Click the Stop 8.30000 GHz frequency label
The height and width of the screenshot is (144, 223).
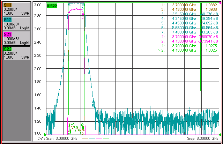[203, 138]
